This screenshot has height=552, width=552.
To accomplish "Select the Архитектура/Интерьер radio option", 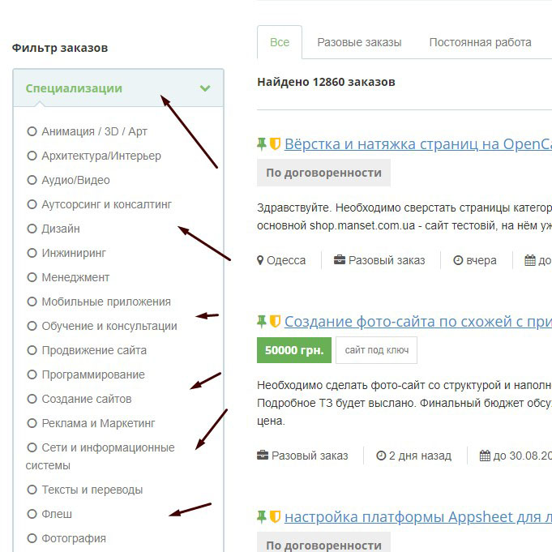I will (32, 156).
